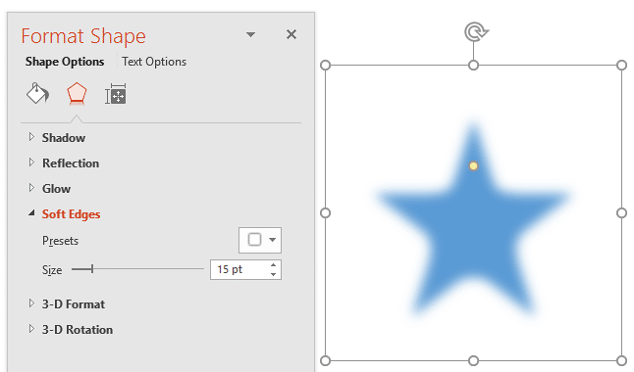Select the Effects pentagon icon
This screenshot has height=372, width=634.
77,94
